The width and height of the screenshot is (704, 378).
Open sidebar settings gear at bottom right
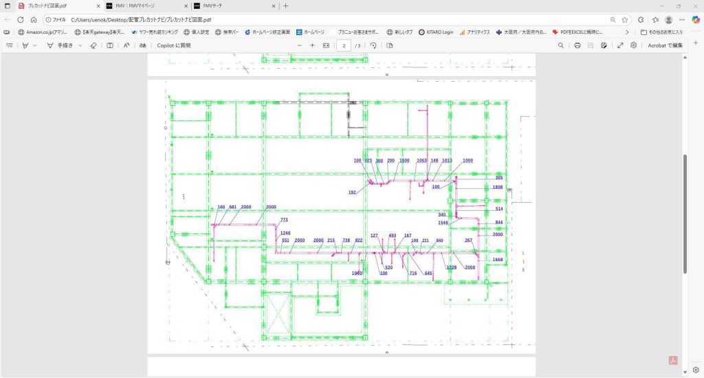coord(696,370)
